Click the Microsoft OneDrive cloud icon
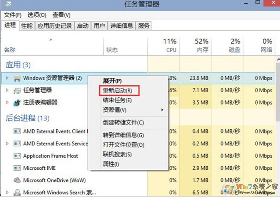Viewport: 280px width, 197px height. (17, 180)
